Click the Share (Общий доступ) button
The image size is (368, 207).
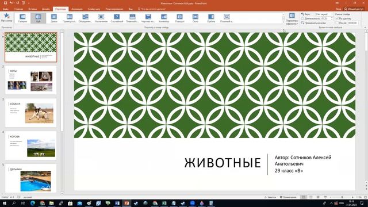coord(354,9)
